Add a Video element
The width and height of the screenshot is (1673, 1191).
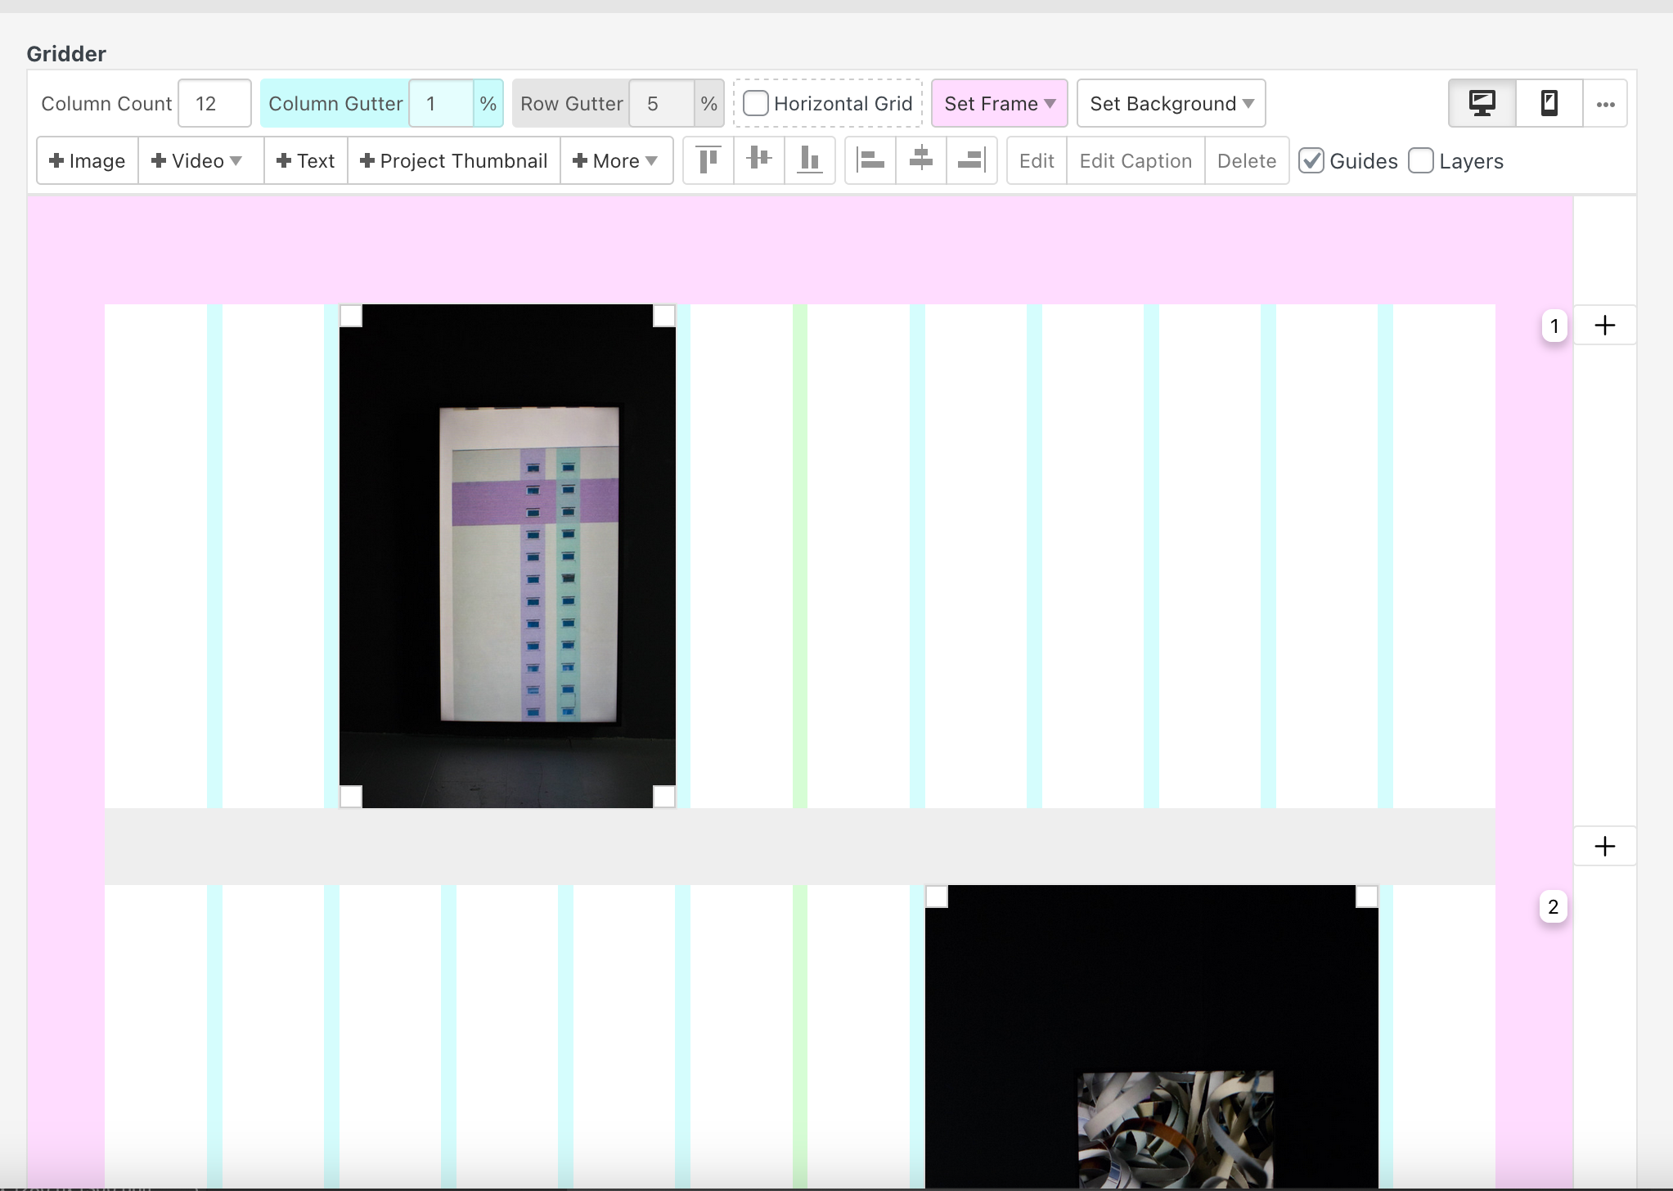196,161
